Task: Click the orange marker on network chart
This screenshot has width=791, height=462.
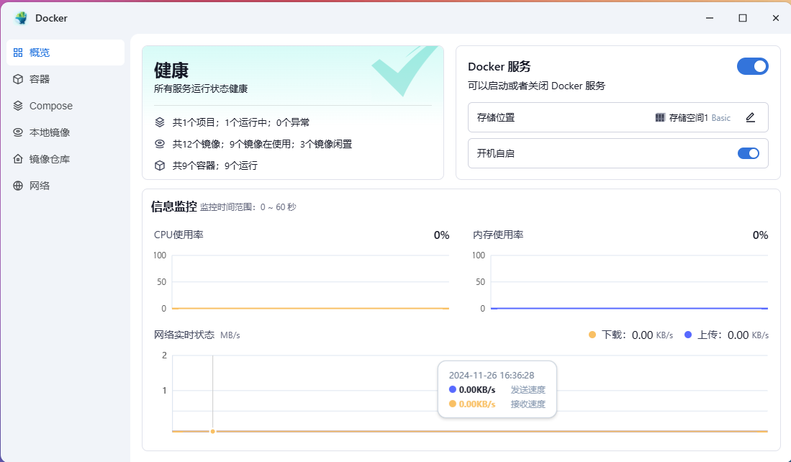Action: pyautogui.click(x=213, y=431)
